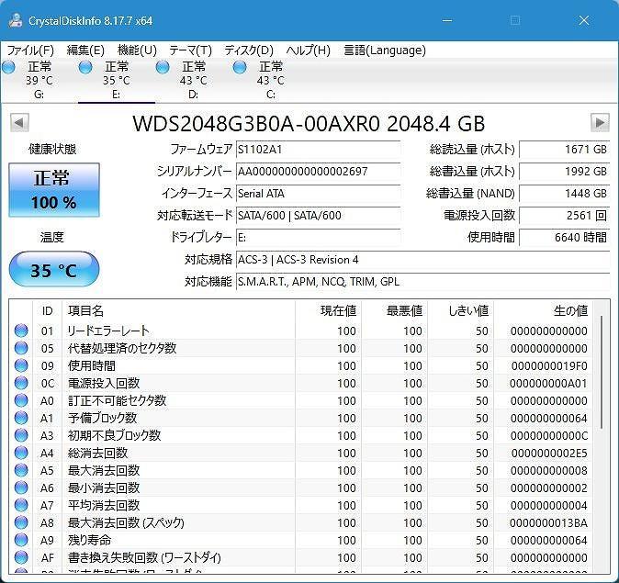Click the 最悪値 column header
The image size is (619, 583).
[x=394, y=311]
